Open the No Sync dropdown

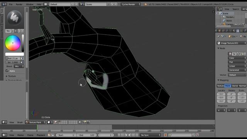coord(151,135)
